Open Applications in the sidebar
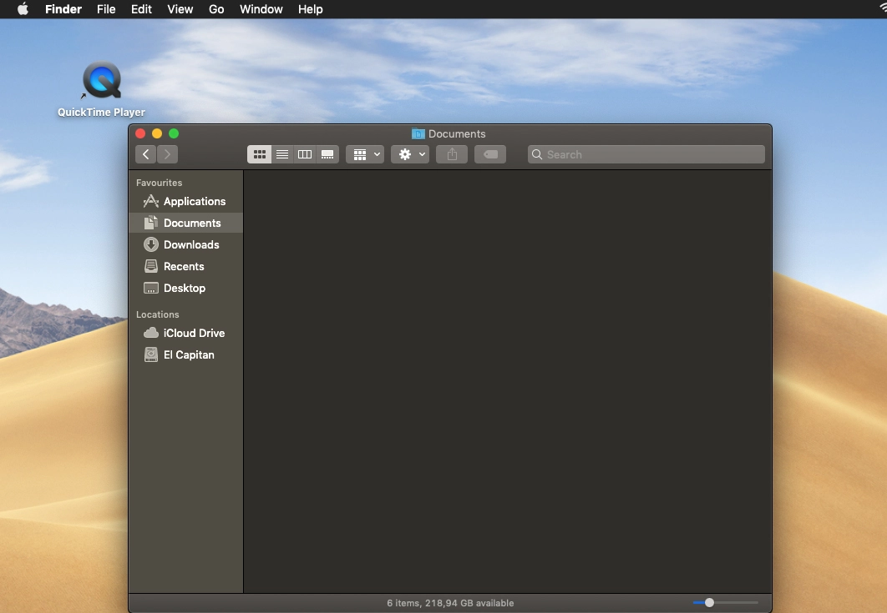This screenshot has width=887, height=613. [194, 201]
